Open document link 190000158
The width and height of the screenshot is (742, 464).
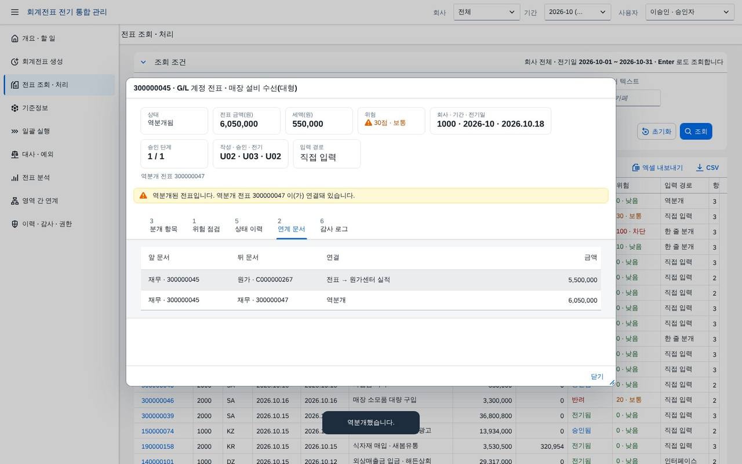(x=158, y=447)
